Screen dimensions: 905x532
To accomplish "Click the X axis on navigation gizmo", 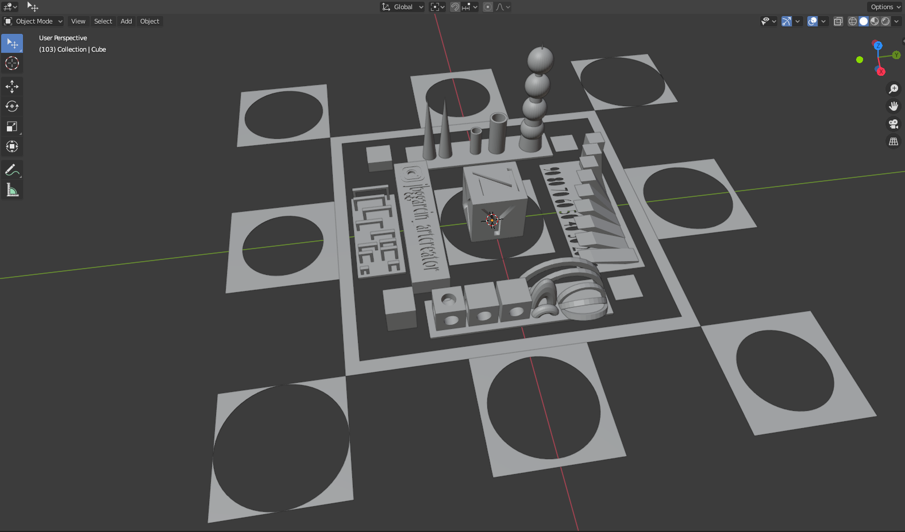I will tap(881, 72).
